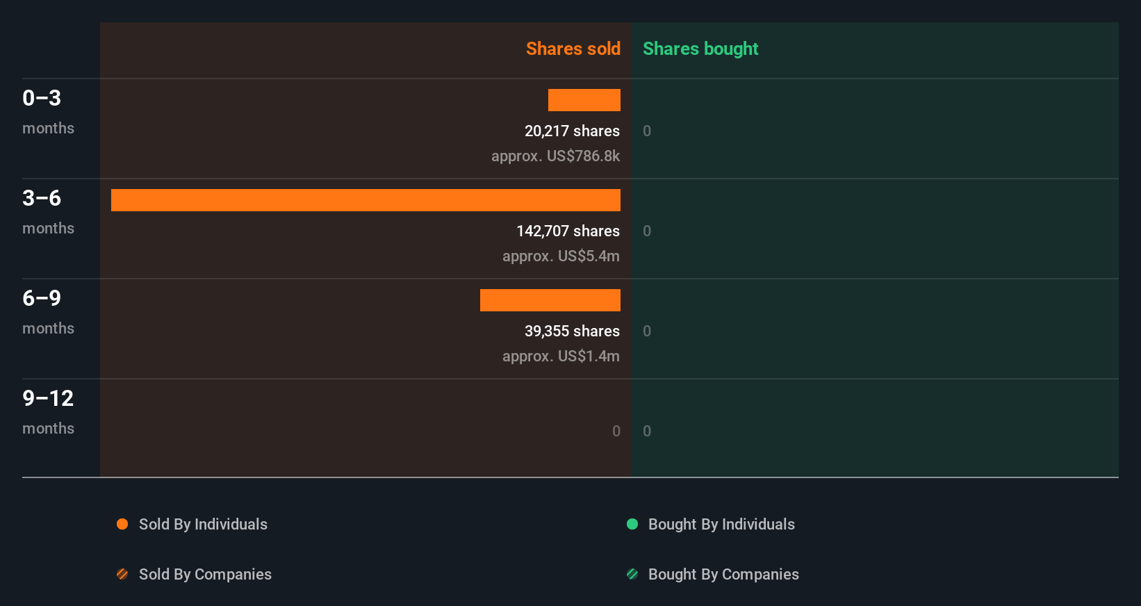Select the Sold By Companies legend label
This screenshot has width=1141, height=606.
point(205,574)
